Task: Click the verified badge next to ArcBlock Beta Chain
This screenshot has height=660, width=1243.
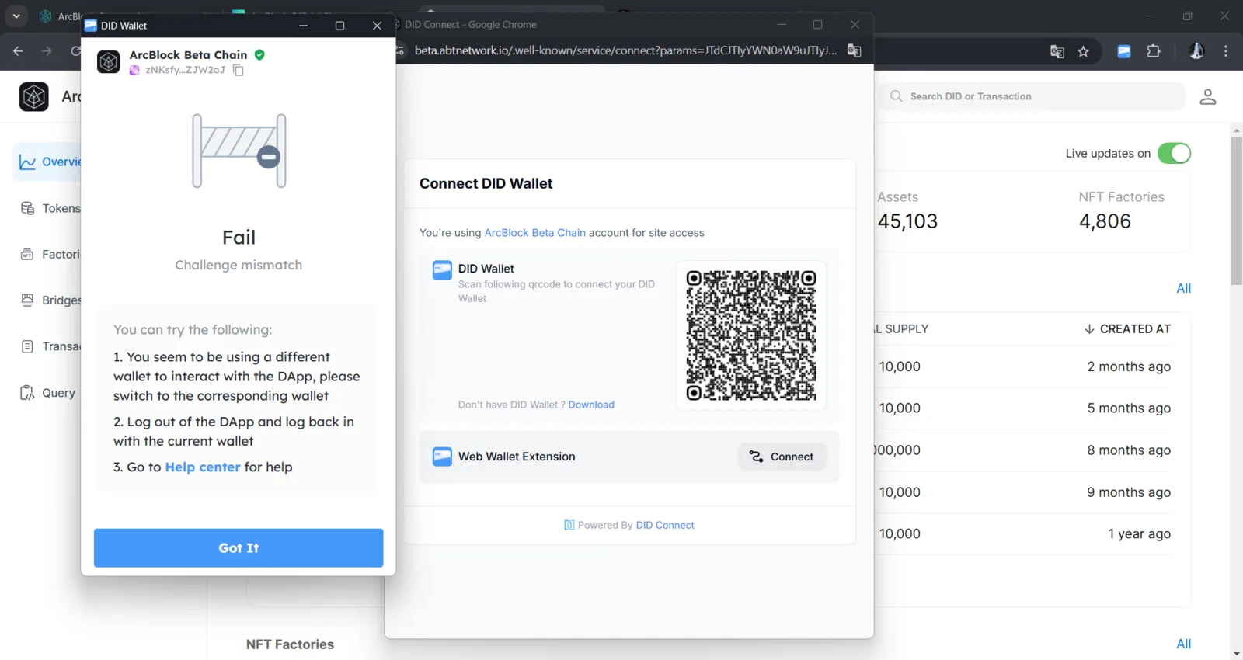Action: 259,55
